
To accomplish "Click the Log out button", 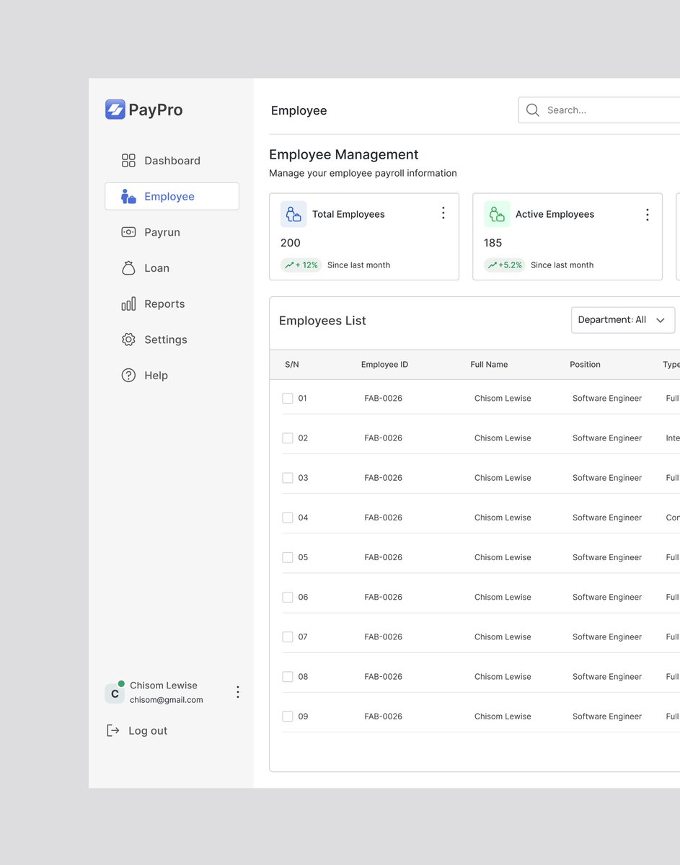I will coord(137,731).
